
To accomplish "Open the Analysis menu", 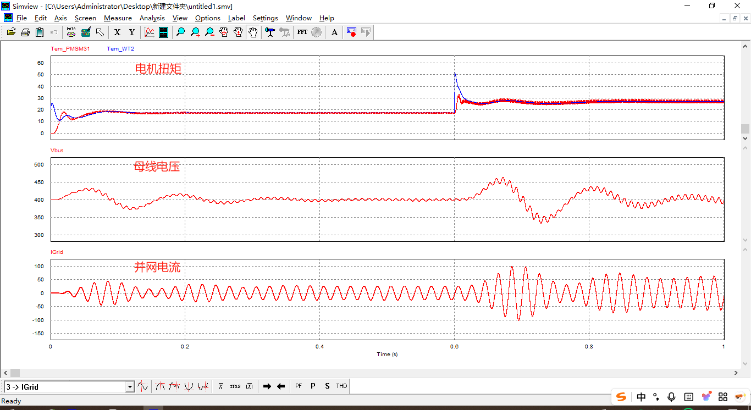I will click(152, 18).
